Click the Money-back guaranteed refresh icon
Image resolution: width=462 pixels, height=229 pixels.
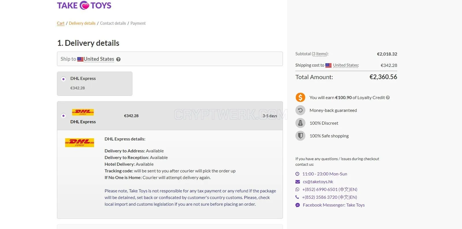[x=300, y=110]
